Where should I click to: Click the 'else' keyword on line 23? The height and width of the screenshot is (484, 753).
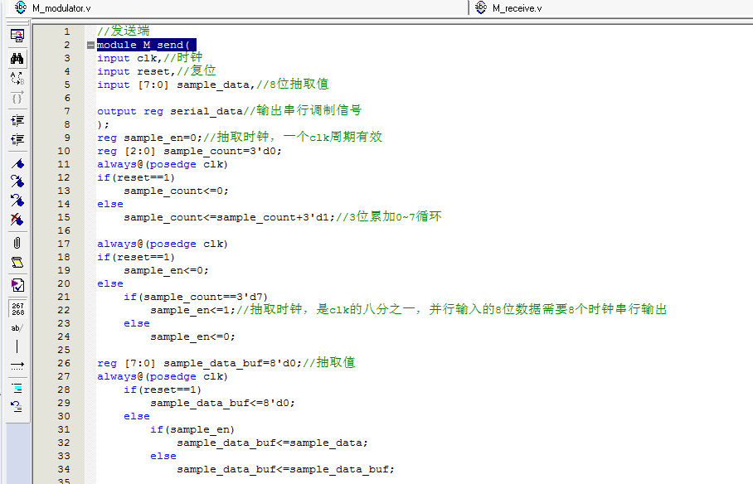click(x=137, y=323)
